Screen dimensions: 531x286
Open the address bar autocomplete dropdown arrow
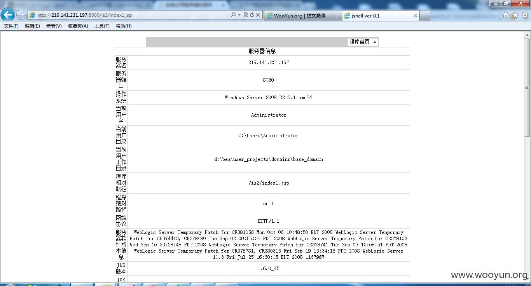coord(239,15)
